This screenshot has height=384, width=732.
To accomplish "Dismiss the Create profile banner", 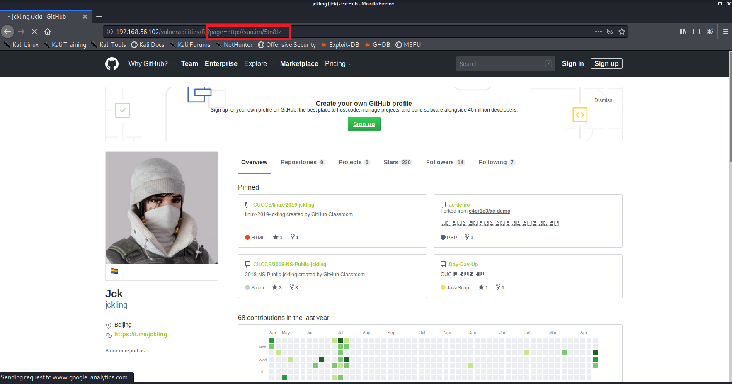I will point(603,100).
